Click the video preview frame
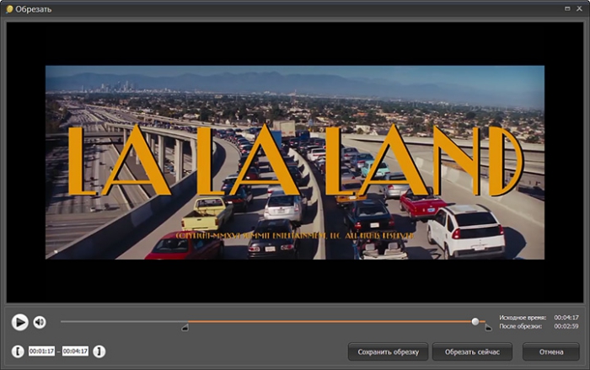This screenshot has height=370, width=590. click(295, 162)
